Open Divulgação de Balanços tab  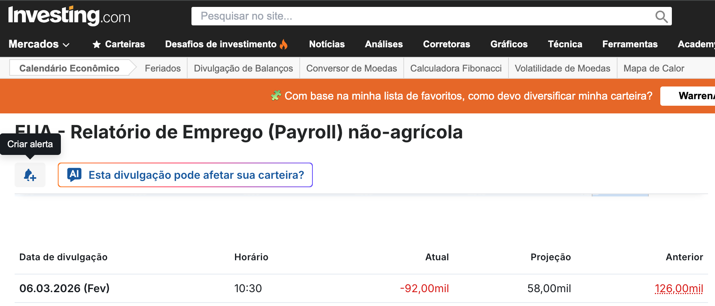coord(243,68)
